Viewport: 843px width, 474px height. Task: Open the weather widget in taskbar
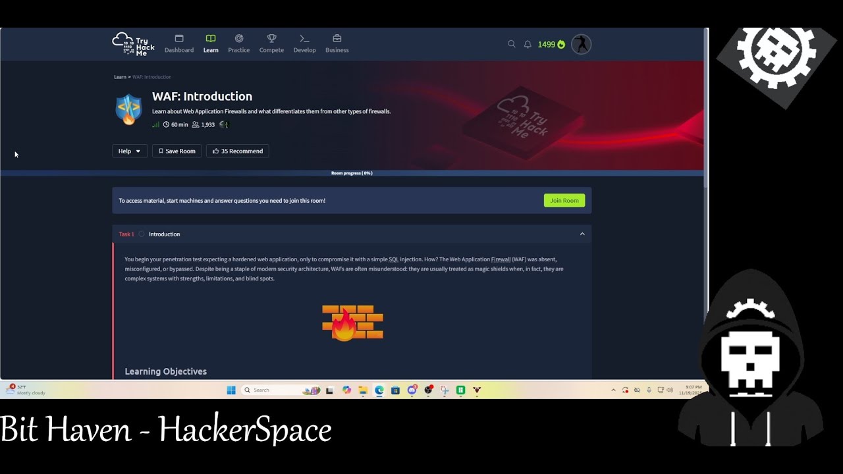26,390
